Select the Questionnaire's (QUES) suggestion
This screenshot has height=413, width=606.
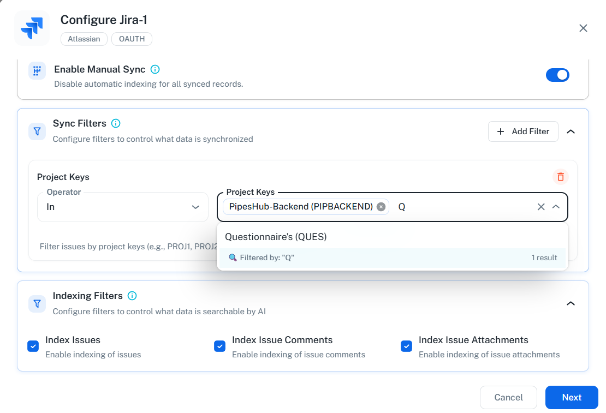276,236
